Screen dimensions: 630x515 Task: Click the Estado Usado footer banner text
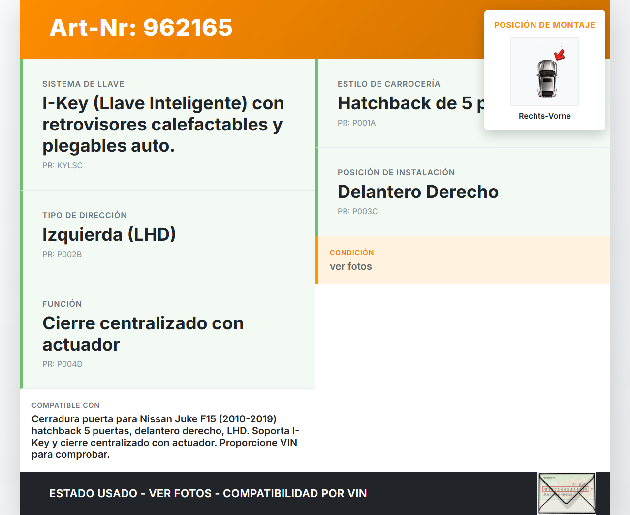[208, 493]
